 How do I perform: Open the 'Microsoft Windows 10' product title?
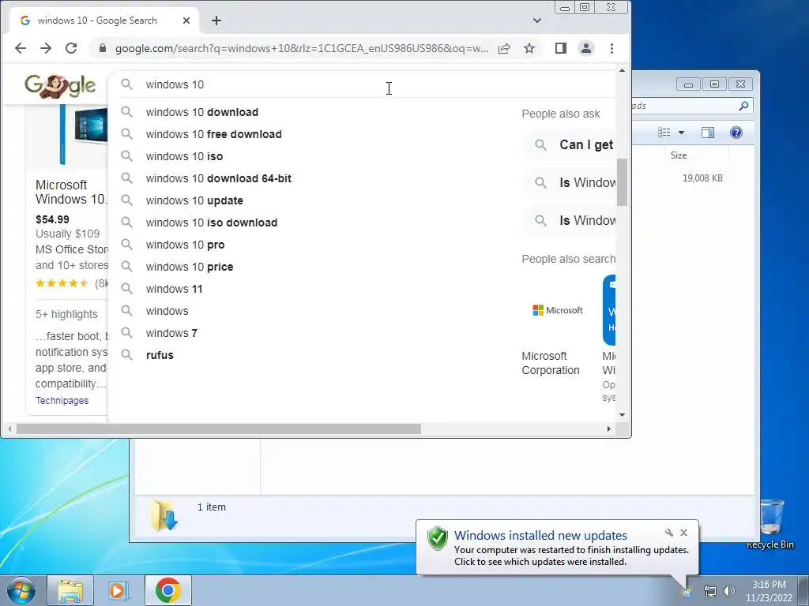tap(70, 193)
